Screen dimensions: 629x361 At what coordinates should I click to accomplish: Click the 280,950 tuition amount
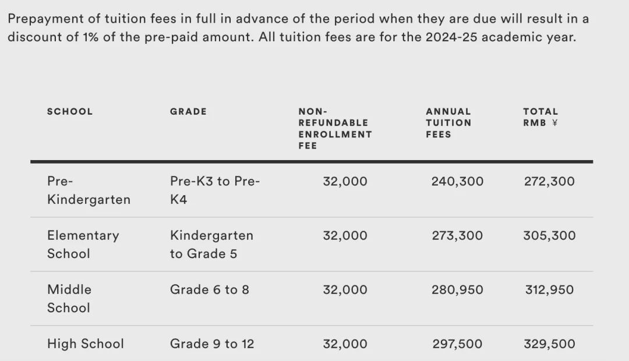tap(457, 289)
